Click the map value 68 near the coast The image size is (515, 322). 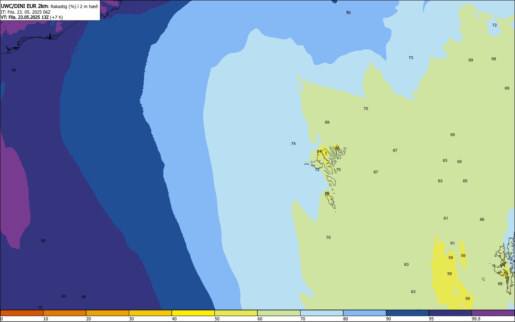click(500, 284)
